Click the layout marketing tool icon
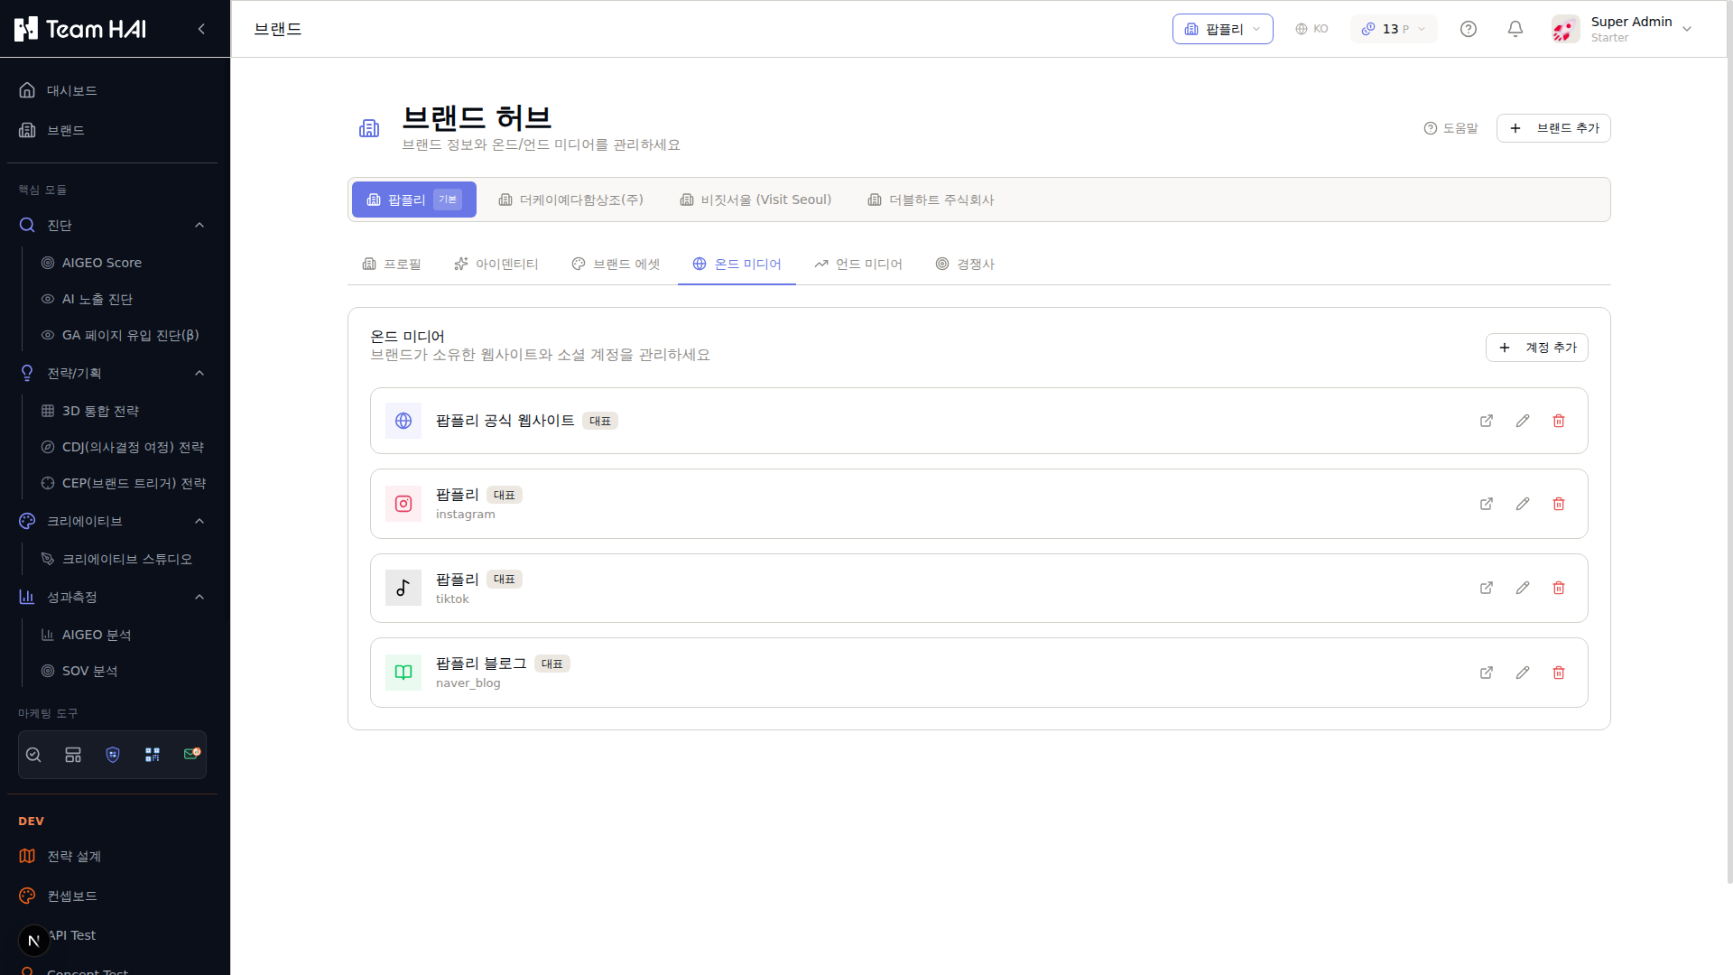 [73, 755]
